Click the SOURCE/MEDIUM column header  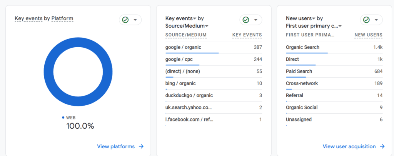(186, 35)
